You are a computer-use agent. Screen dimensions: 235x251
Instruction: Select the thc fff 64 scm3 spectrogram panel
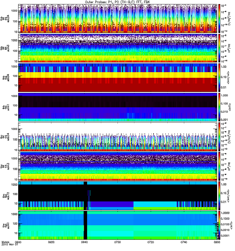coord(118,166)
